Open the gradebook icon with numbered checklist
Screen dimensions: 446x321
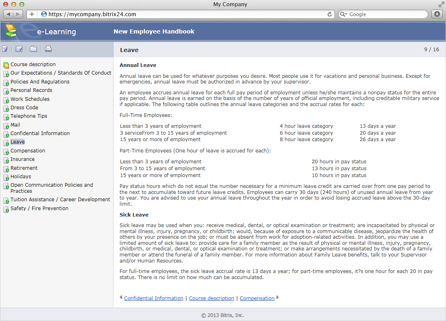pos(19,49)
